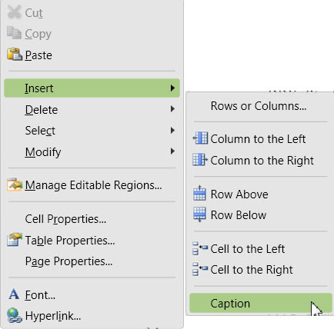Click the Table Properties icon
The height and width of the screenshot is (329, 334).
tap(15, 240)
